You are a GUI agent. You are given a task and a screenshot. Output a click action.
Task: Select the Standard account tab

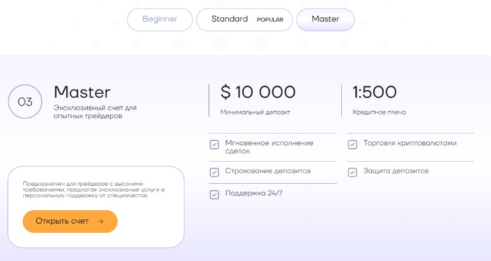point(230,19)
